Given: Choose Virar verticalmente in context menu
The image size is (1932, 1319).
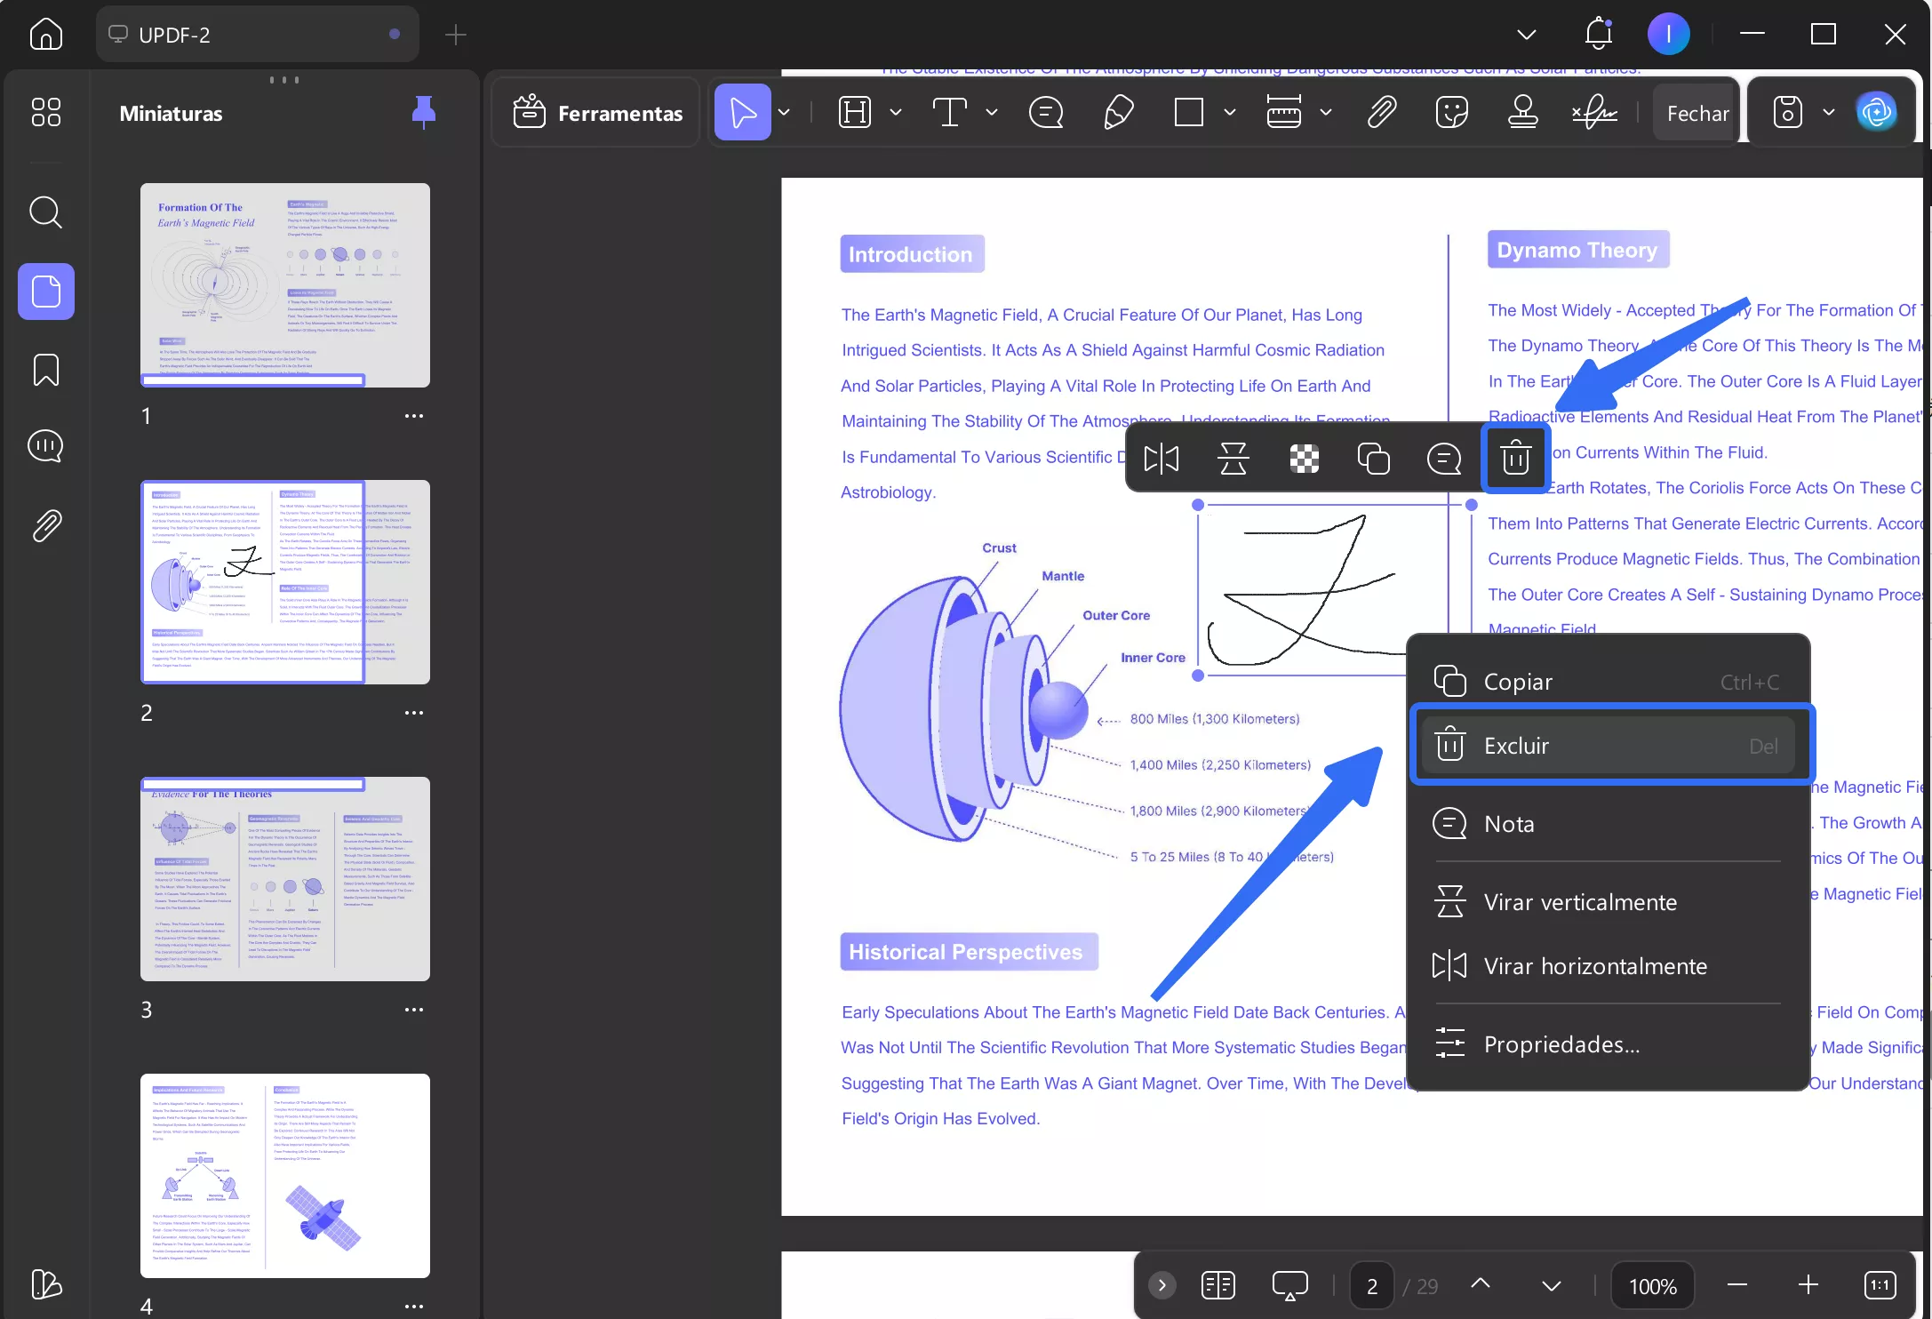Looking at the screenshot, I should pos(1609,902).
